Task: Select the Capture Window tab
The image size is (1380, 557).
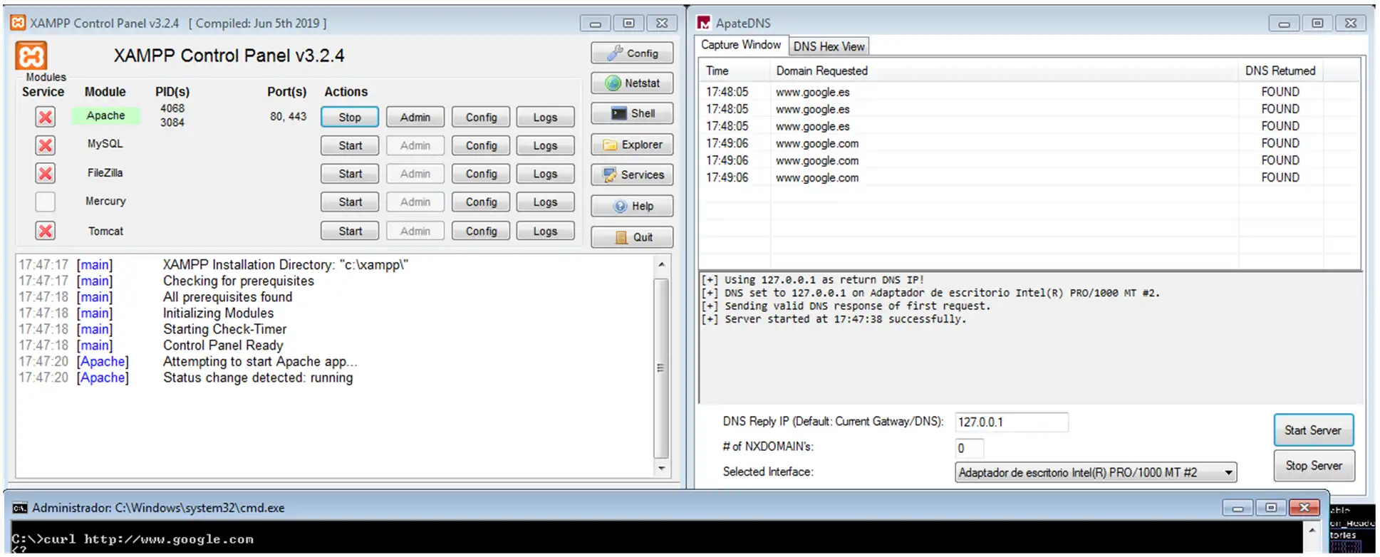Action: (x=741, y=45)
